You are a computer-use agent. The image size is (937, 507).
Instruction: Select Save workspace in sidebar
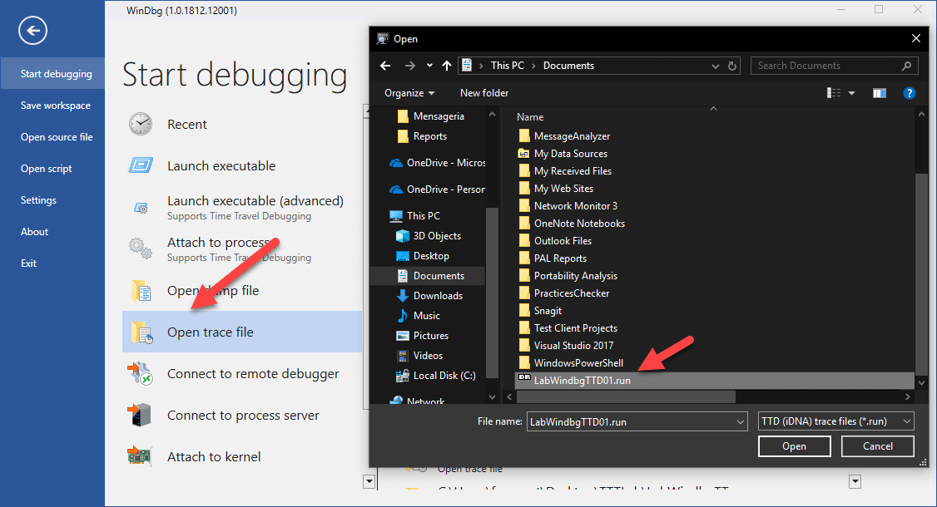(x=56, y=105)
